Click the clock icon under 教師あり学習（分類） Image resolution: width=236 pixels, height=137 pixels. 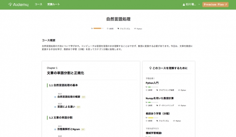click(146, 121)
